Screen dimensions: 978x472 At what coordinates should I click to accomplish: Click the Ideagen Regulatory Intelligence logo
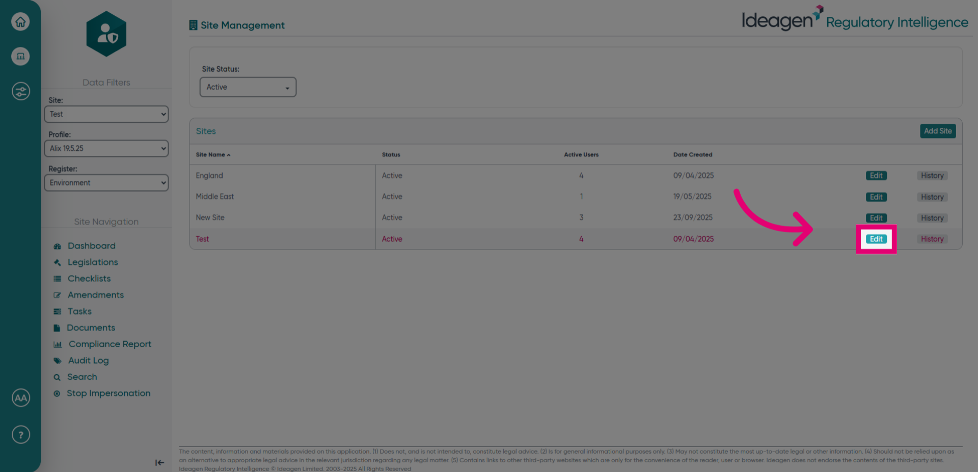pyautogui.click(x=855, y=19)
